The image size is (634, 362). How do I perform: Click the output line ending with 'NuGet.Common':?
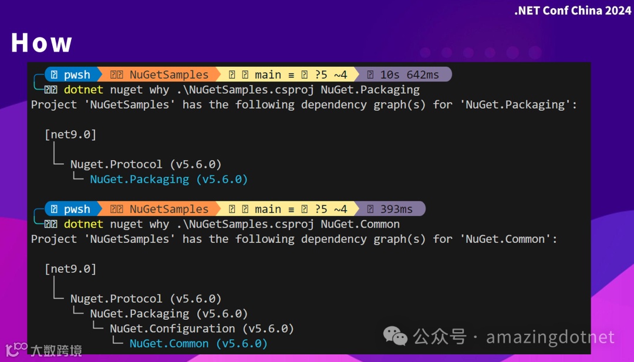[x=294, y=239]
